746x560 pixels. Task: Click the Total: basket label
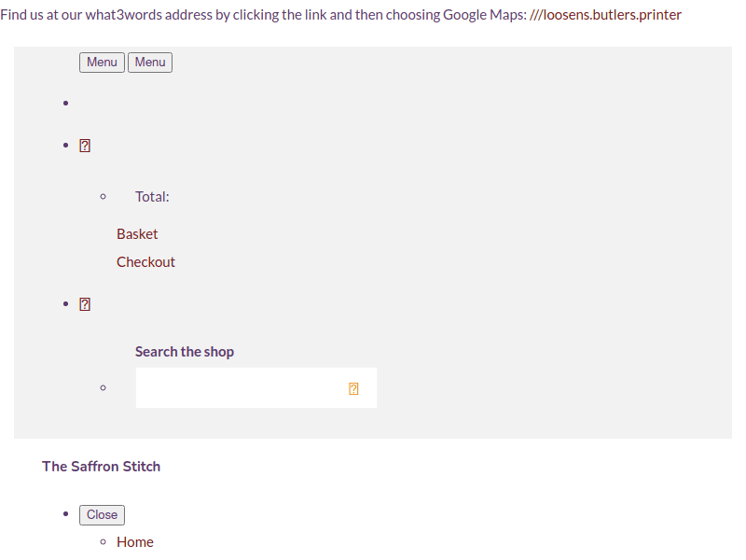pyautogui.click(x=152, y=197)
